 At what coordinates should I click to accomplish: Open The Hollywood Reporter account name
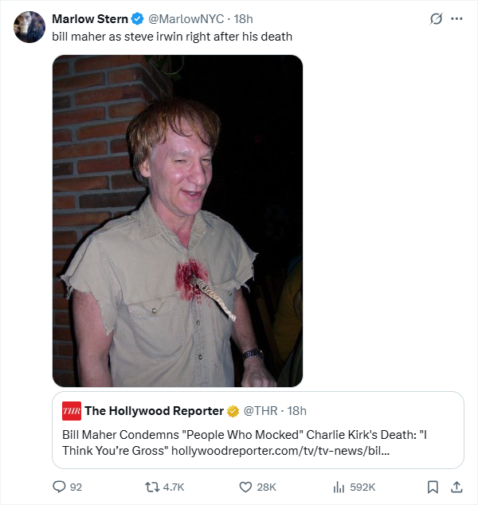[154, 411]
